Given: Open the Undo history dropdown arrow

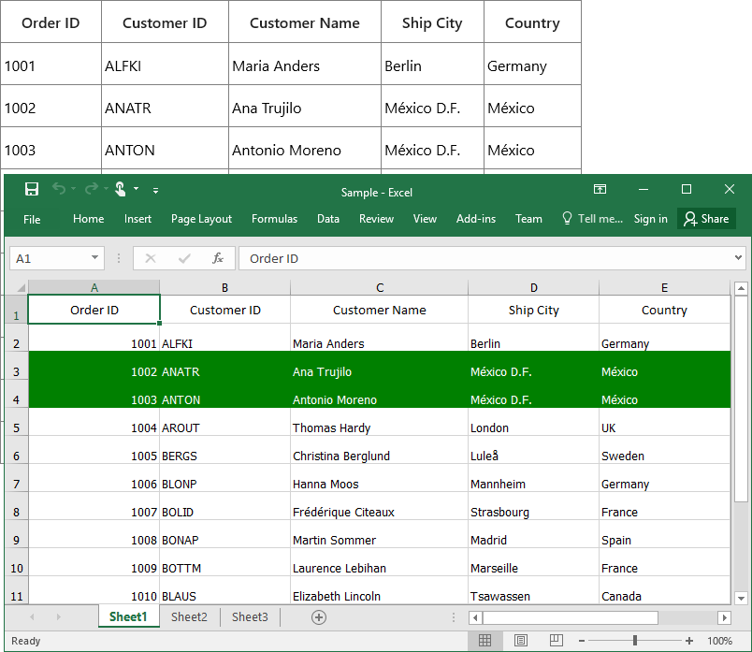Looking at the screenshot, I should (73, 189).
